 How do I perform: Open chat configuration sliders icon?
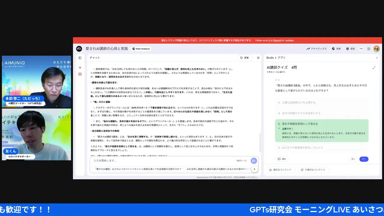point(258,58)
